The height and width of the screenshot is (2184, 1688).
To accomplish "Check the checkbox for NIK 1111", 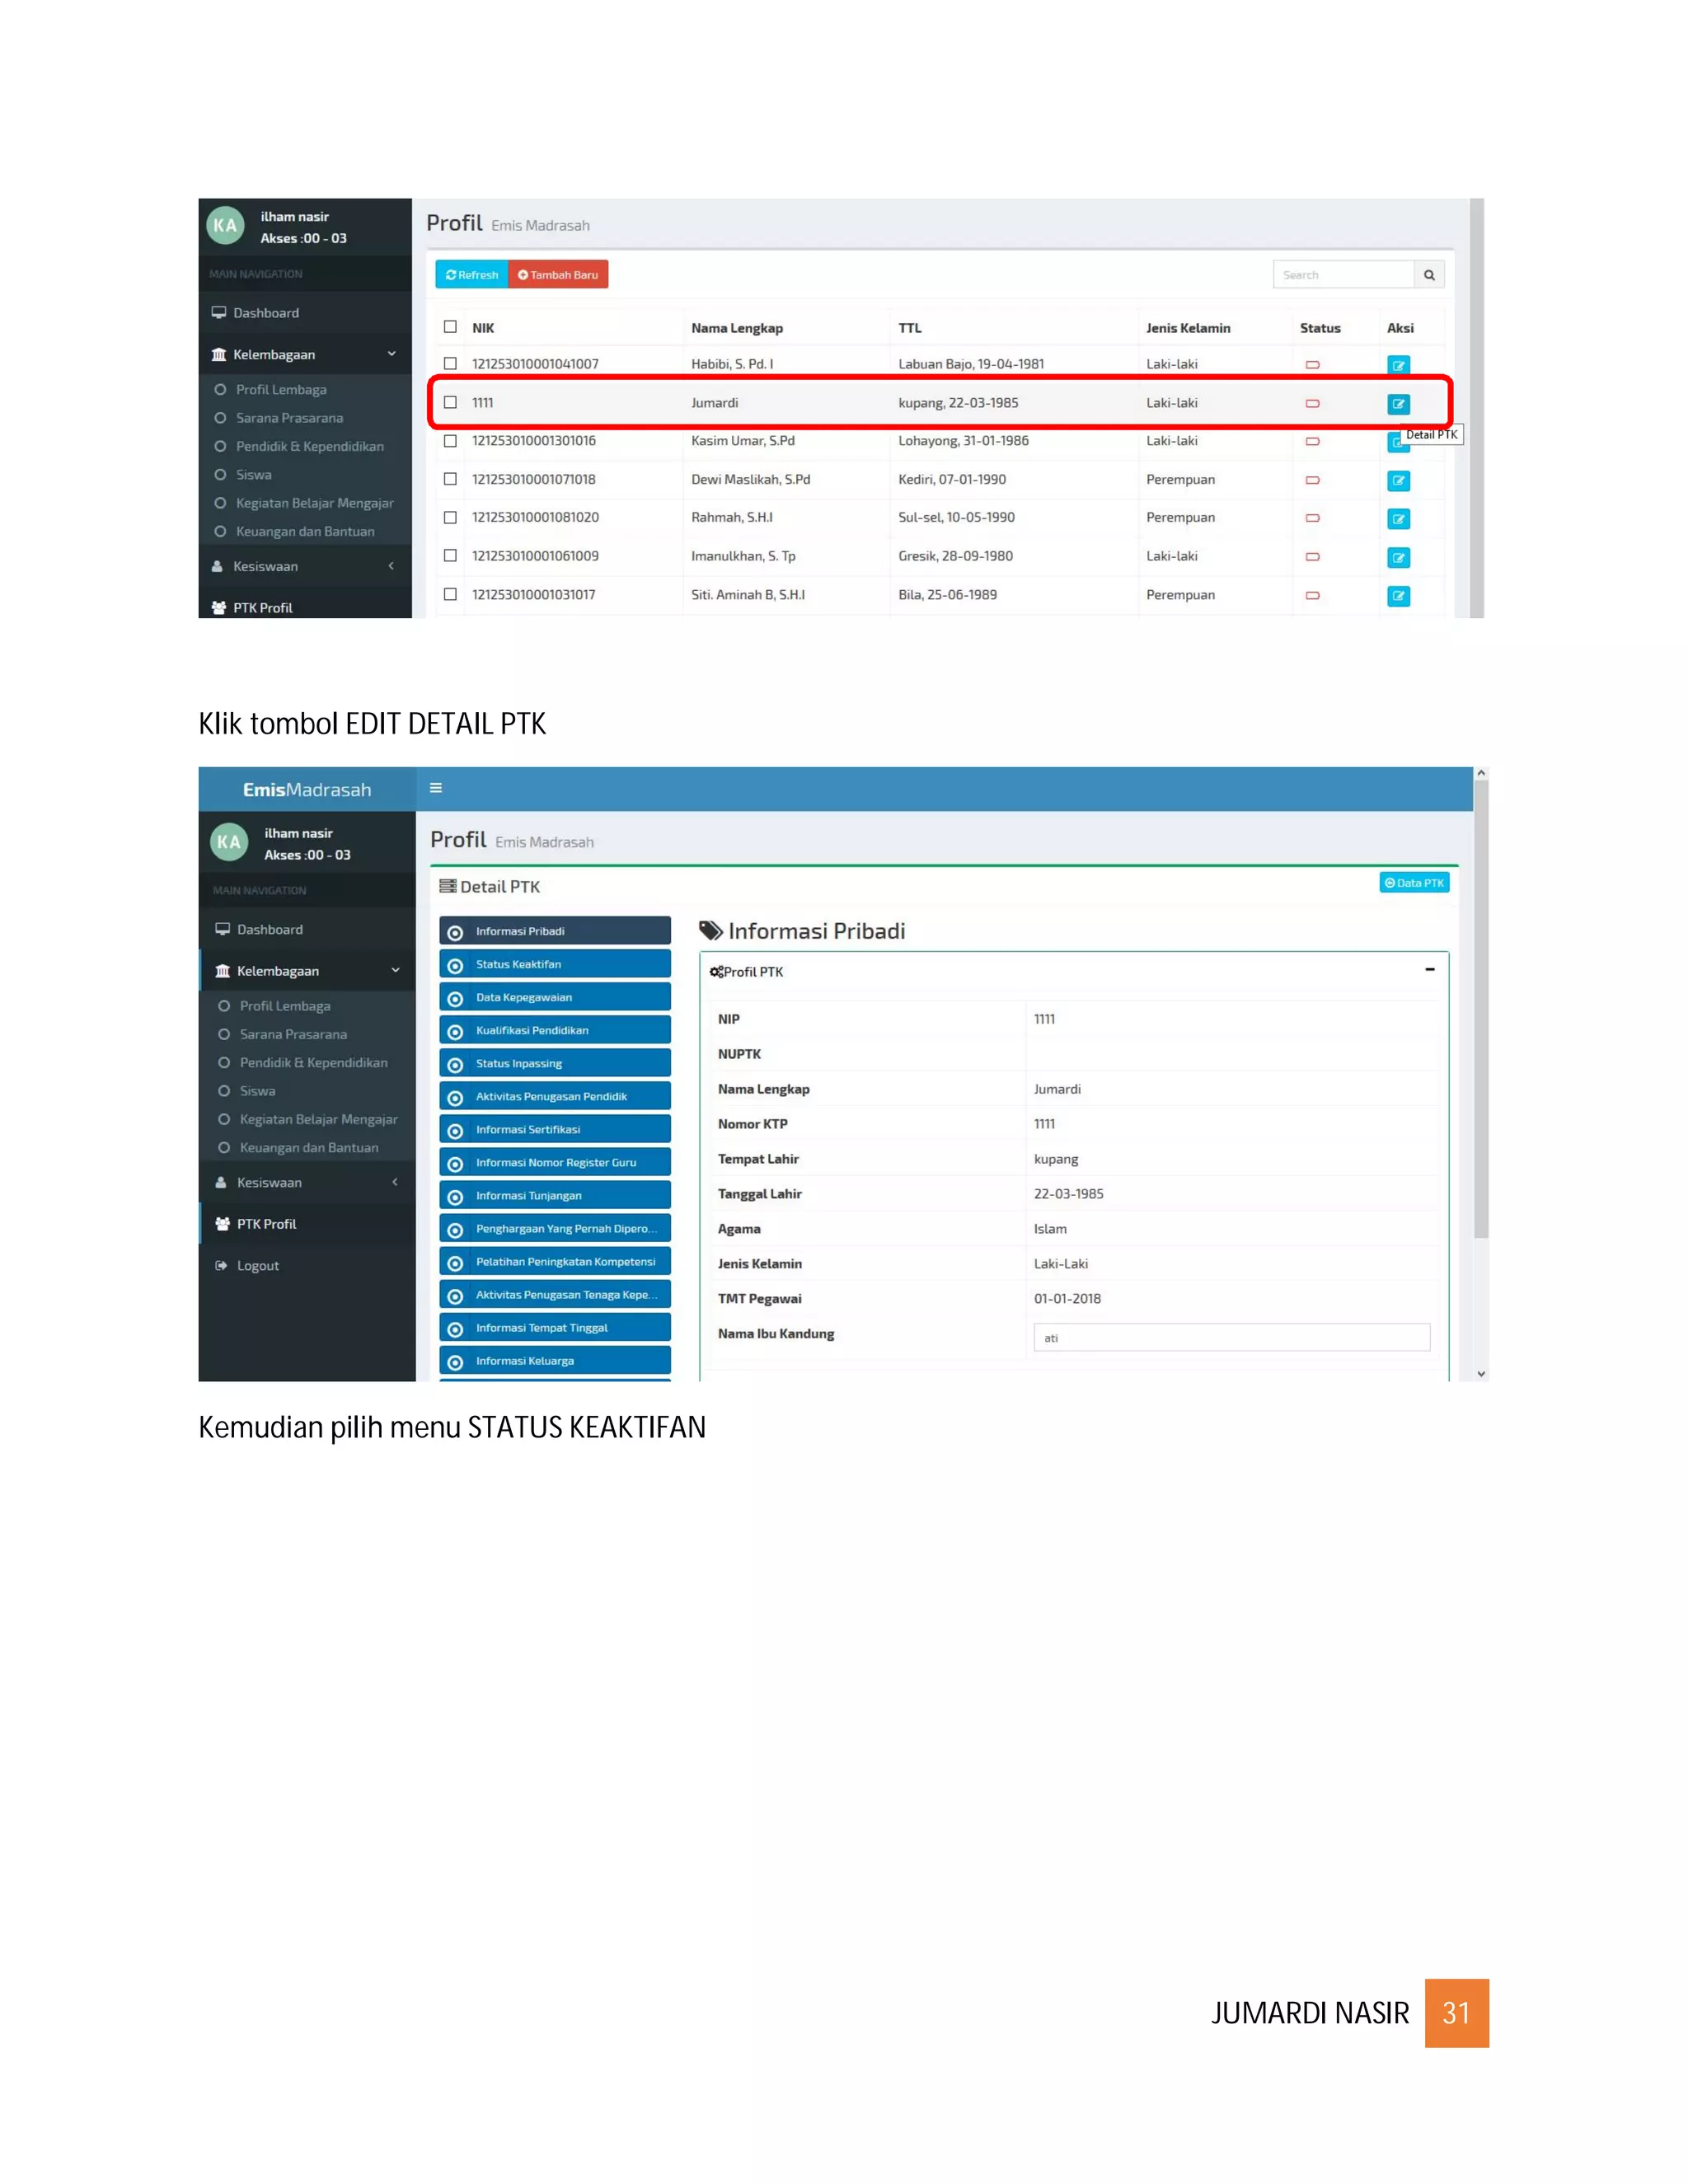I will (x=450, y=402).
